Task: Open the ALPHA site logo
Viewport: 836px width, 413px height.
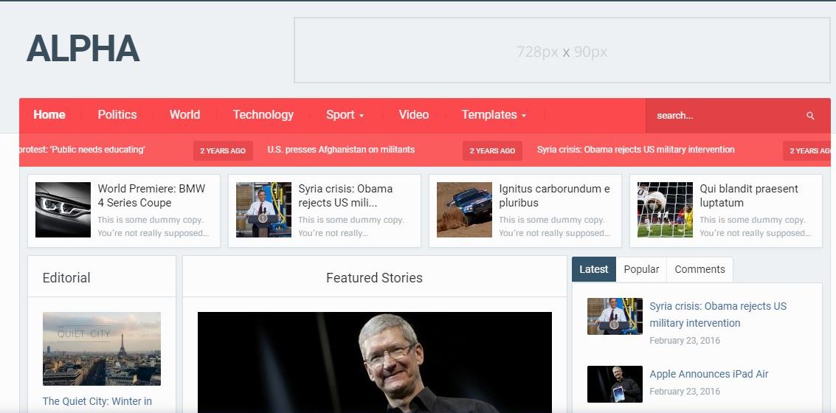Action: point(83,49)
